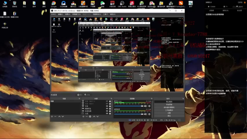The height and width of the screenshot is (139, 247).
Task: Click the 属性 properties toolbar button
Action: 80,95
